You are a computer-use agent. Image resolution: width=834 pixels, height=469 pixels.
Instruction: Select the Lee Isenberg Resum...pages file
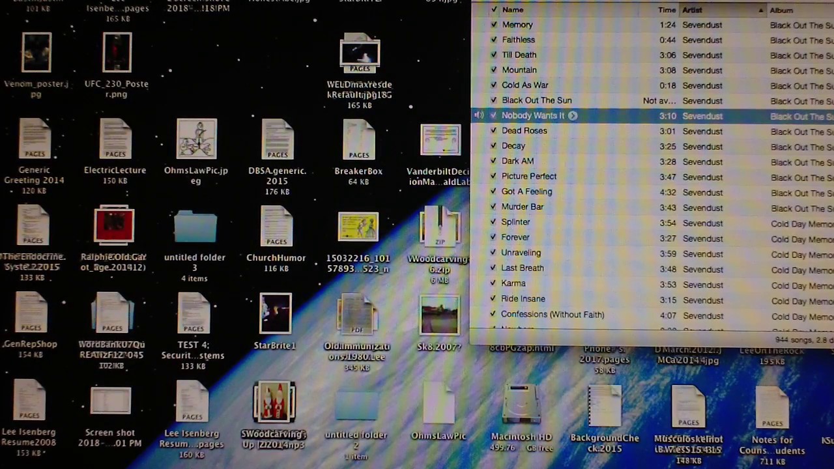192,401
